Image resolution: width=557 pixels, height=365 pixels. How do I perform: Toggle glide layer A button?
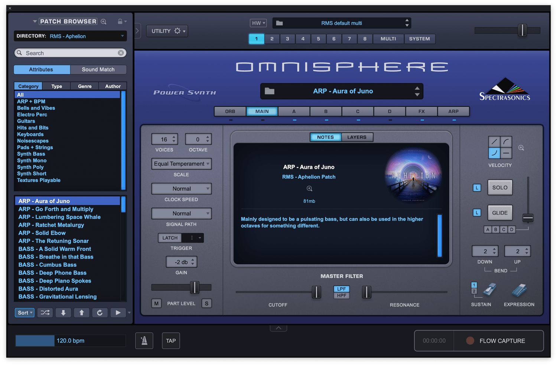pos(488,230)
